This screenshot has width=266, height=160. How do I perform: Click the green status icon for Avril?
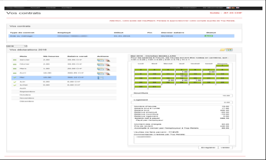pyautogui.click(x=15, y=73)
